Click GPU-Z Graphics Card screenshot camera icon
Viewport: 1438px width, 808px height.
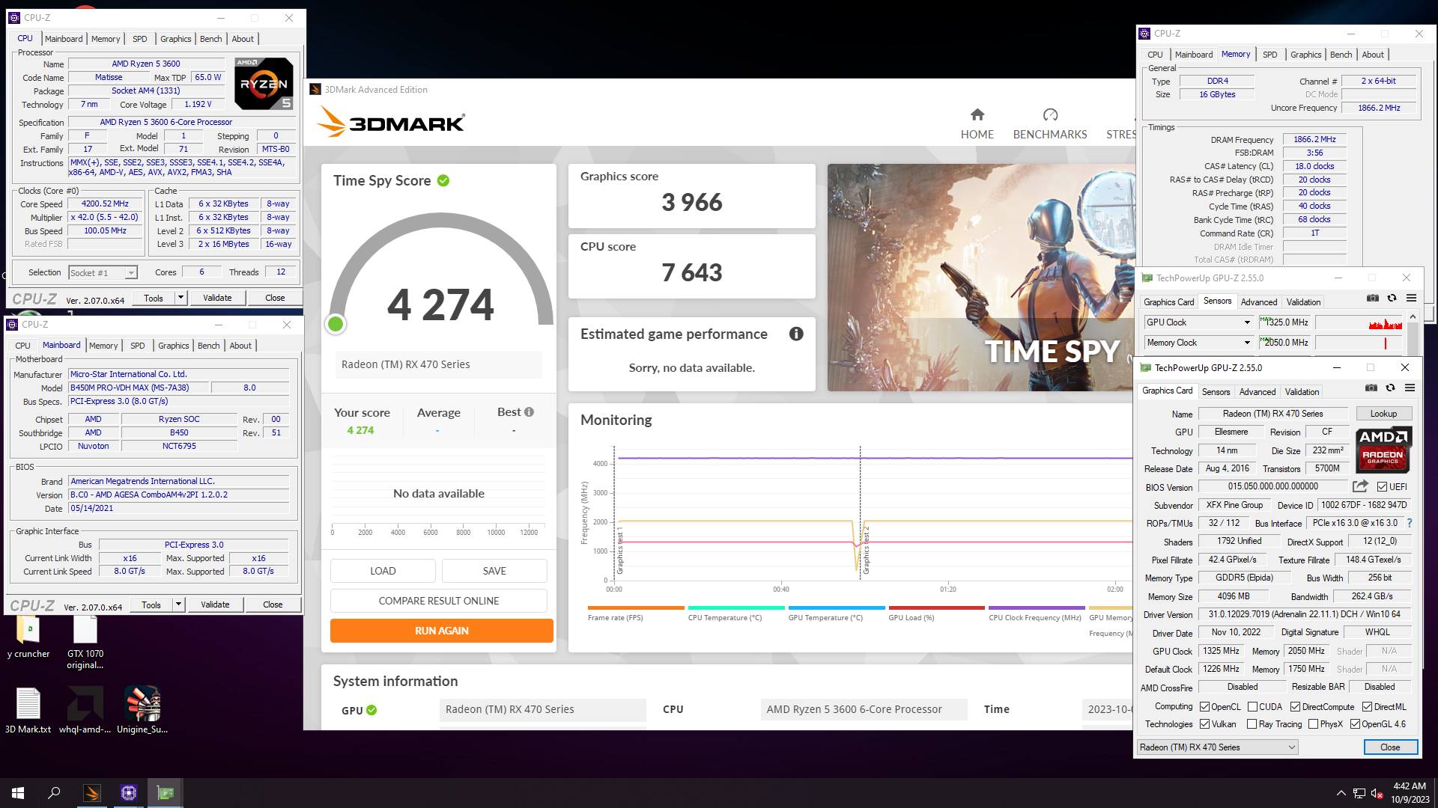click(1371, 388)
